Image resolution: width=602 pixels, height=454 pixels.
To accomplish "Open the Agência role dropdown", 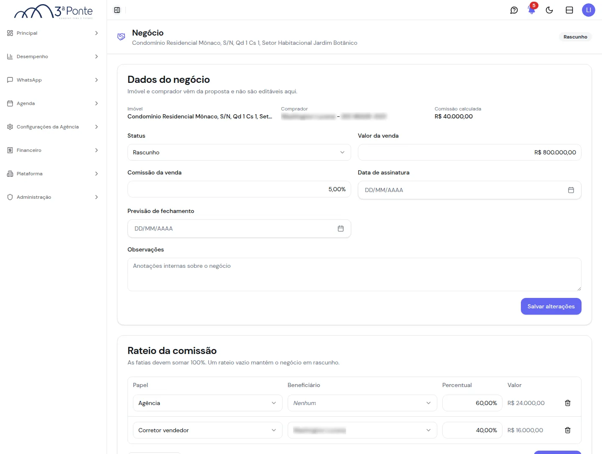I will [x=208, y=403].
